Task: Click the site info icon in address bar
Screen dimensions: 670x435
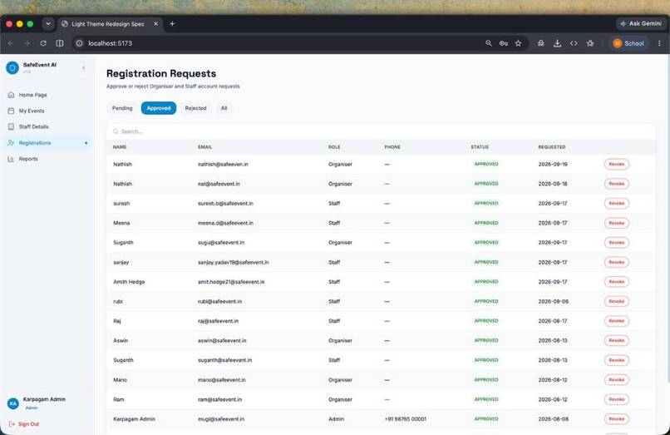Action: (80, 43)
